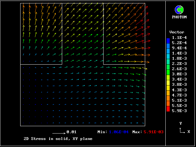Click the Vector legend title
The height and width of the screenshot is (147, 196).
(x=177, y=32)
